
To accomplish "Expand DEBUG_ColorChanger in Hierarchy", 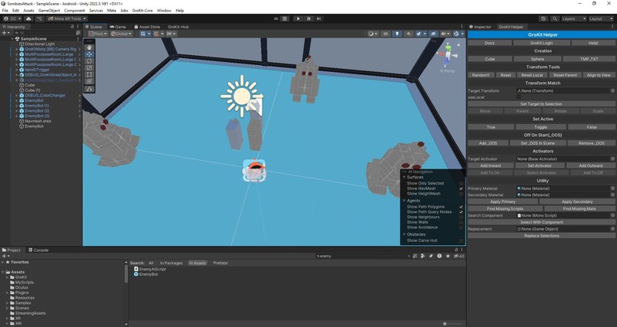I will click(x=17, y=96).
